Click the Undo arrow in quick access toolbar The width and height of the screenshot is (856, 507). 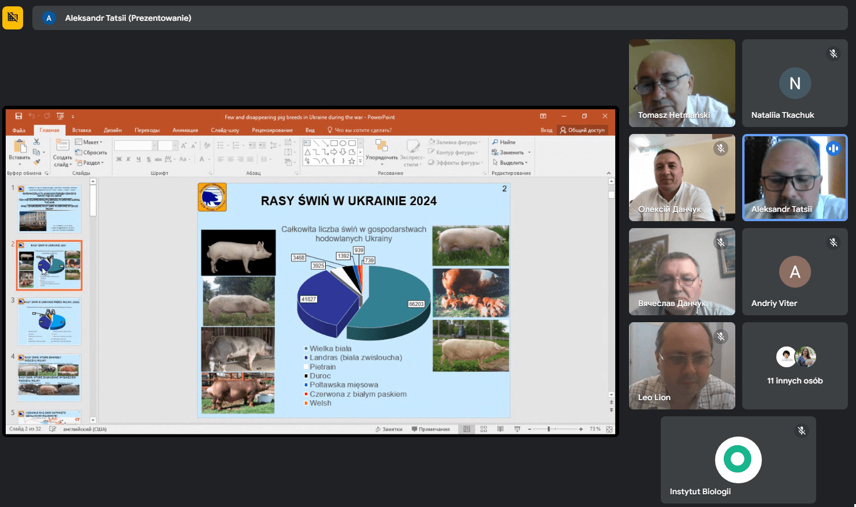[32, 116]
